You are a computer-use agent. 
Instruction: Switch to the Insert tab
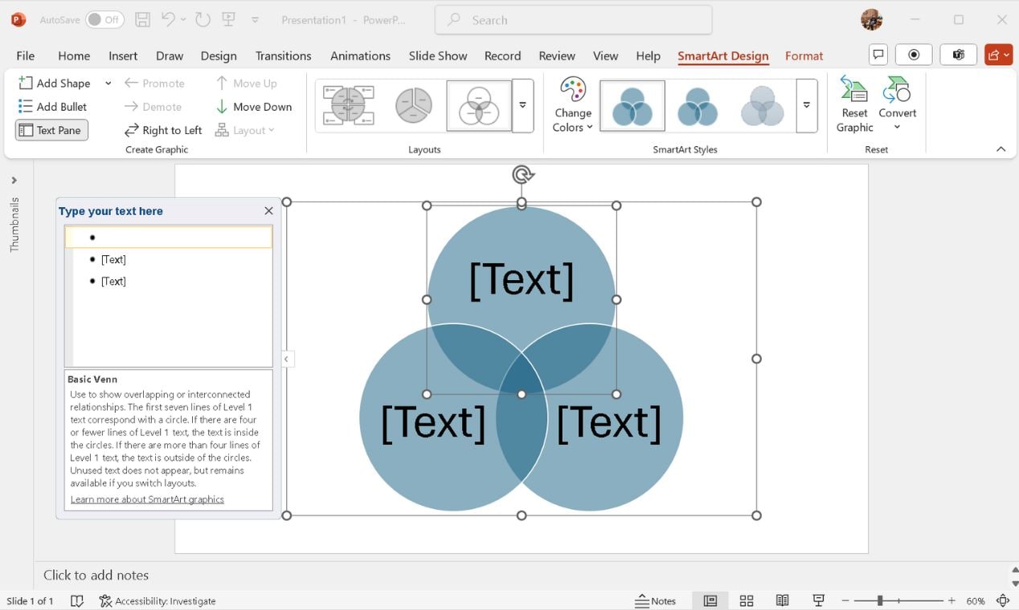(x=123, y=55)
